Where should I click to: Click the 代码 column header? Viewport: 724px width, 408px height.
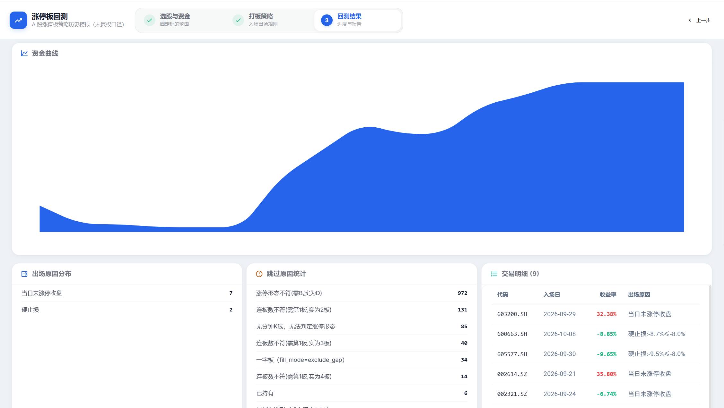[502, 294]
